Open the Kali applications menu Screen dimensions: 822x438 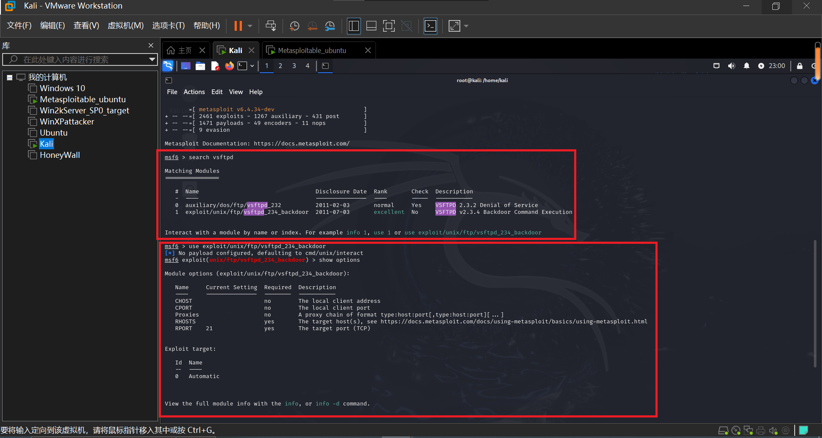(x=168, y=66)
